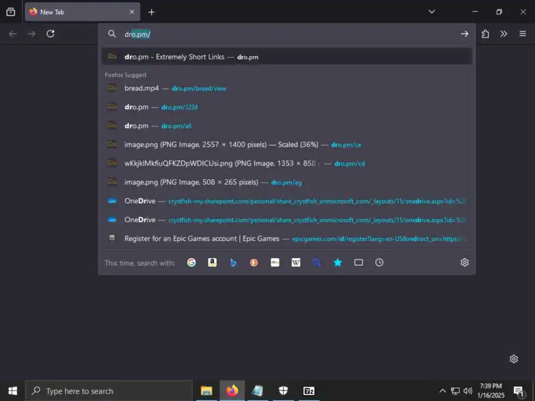535x401 pixels.
Task: Open the dro.pm/1234 suggestion
Action: coord(287,107)
